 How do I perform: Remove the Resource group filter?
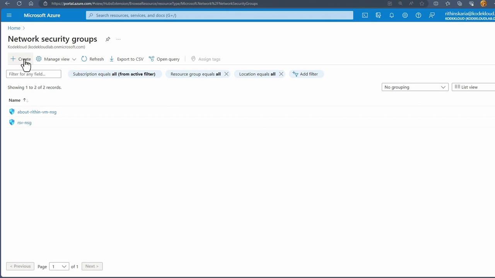pyautogui.click(x=226, y=74)
